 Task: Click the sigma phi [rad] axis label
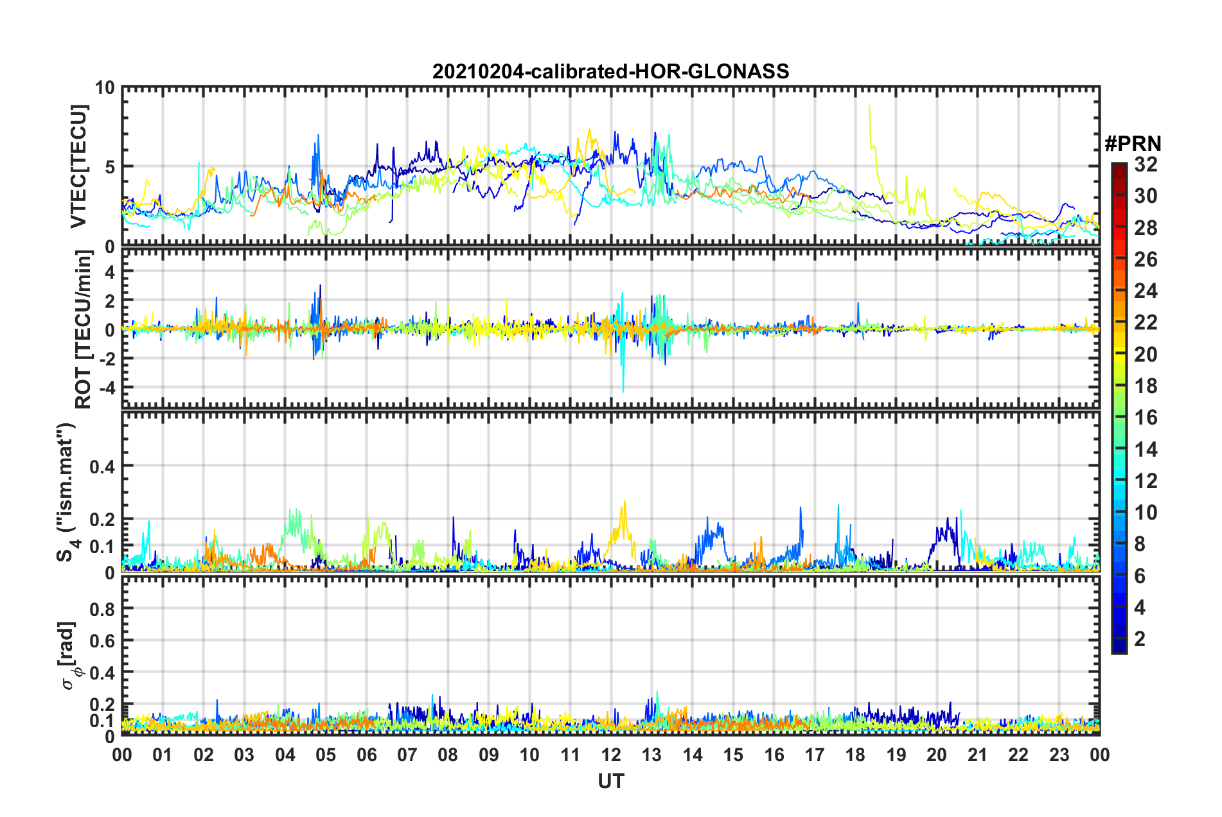click(68, 655)
